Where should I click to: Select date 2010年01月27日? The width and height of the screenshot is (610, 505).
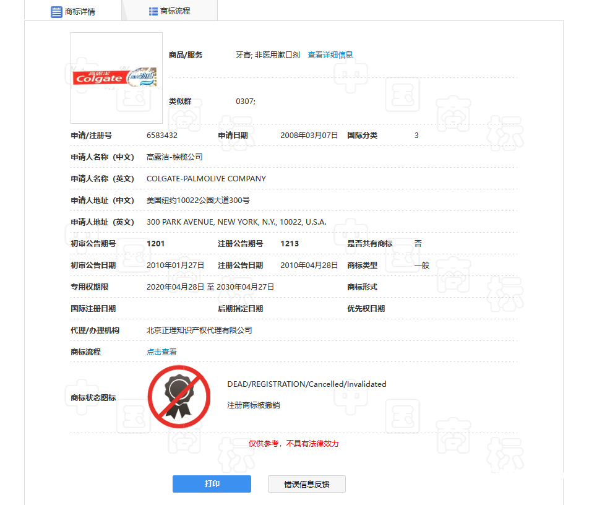tap(175, 265)
